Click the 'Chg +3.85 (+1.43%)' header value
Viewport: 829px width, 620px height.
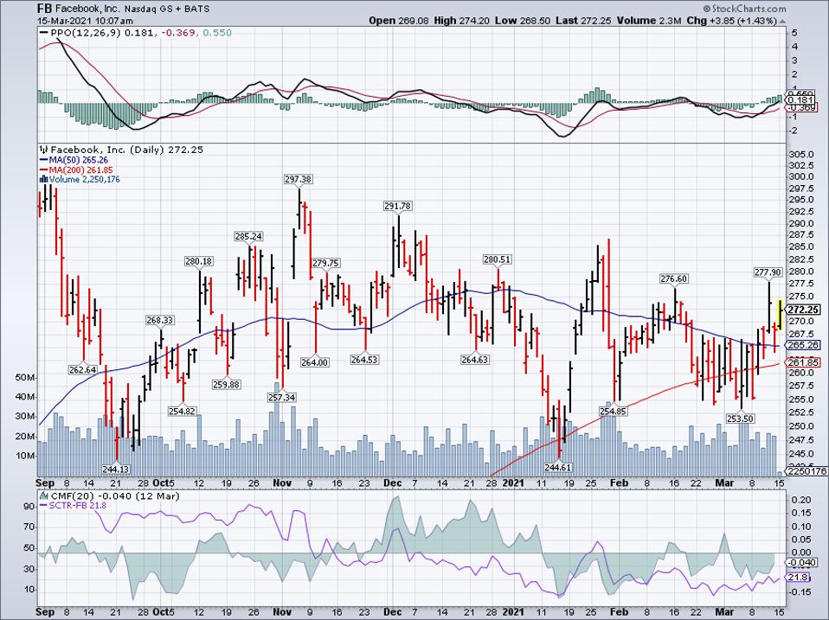coord(732,21)
